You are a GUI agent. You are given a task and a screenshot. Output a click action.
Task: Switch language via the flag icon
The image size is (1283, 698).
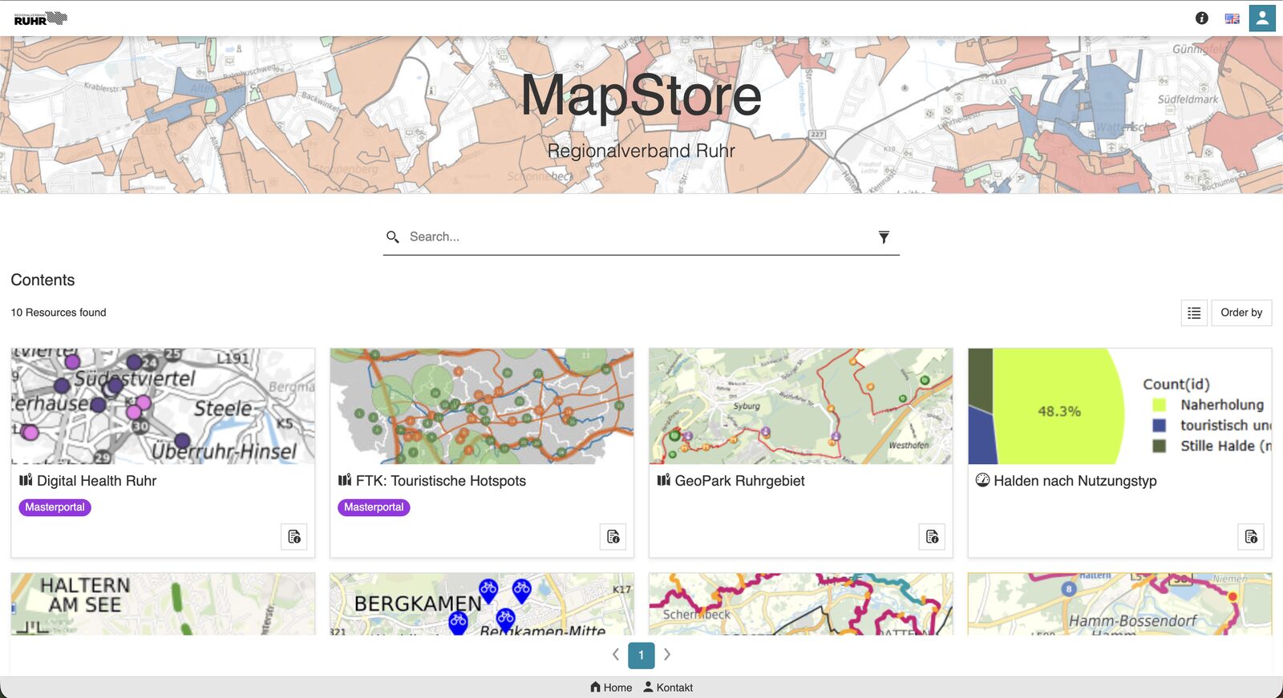(1232, 18)
